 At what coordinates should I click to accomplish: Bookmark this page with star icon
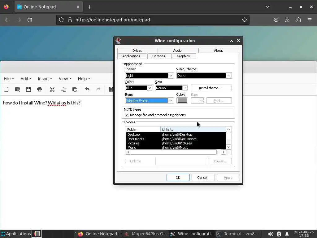point(245,20)
